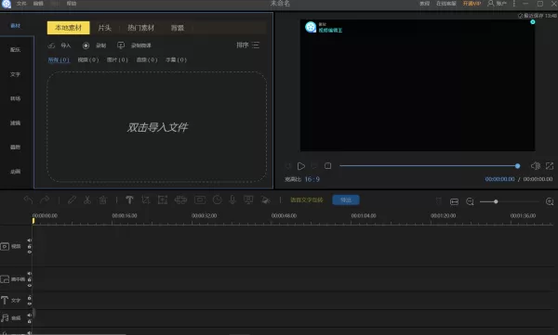The width and height of the screenshot is (558, 335).
Task: Click the import cloud icon
Action: point(51,45)
